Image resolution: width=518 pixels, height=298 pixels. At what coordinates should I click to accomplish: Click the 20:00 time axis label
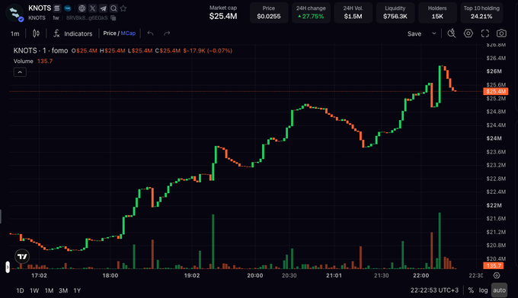(255, 275)
